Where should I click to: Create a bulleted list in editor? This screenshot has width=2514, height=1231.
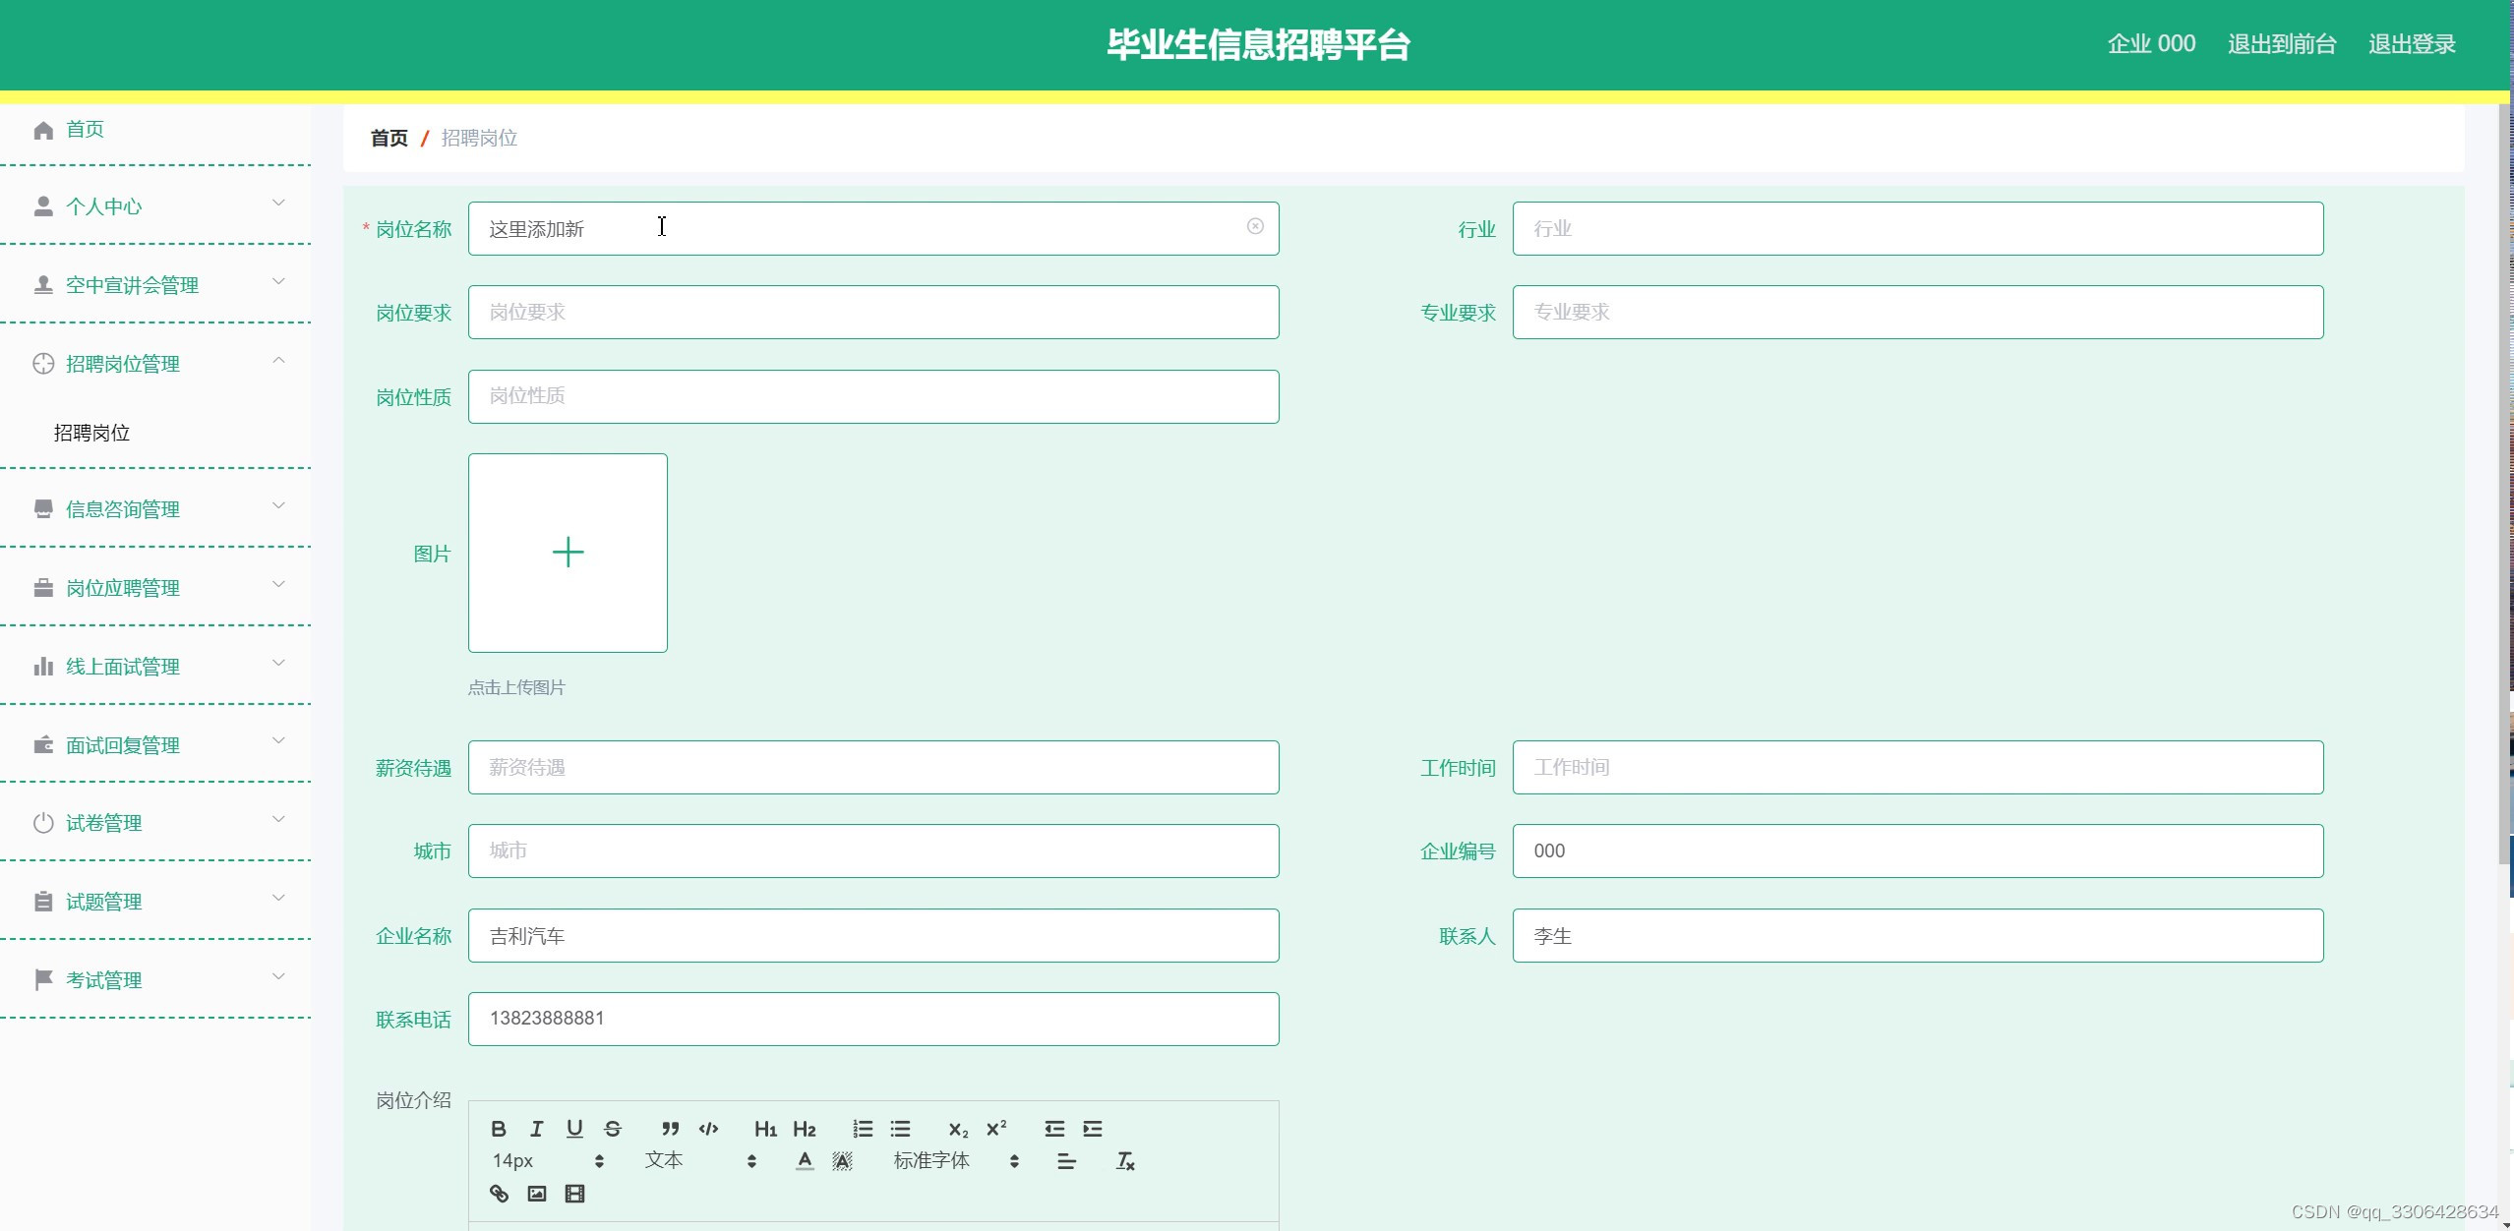point(901,1129)
